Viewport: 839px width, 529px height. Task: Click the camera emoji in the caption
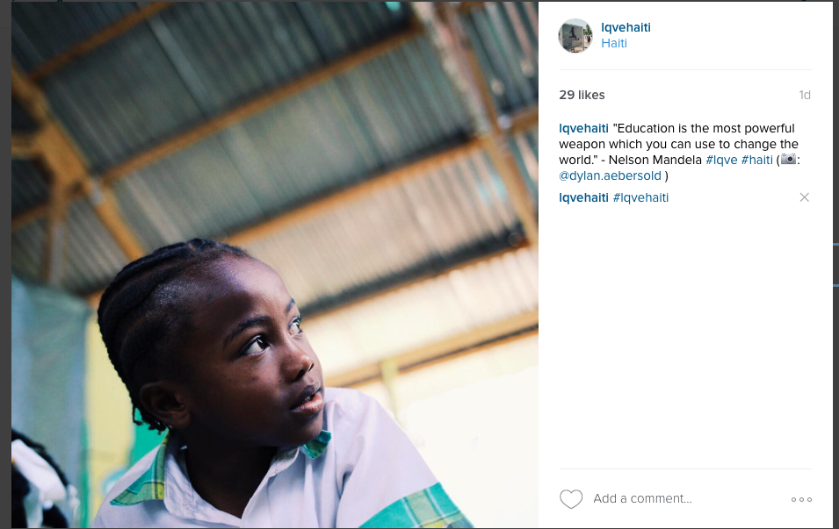(x=788, y=160)
